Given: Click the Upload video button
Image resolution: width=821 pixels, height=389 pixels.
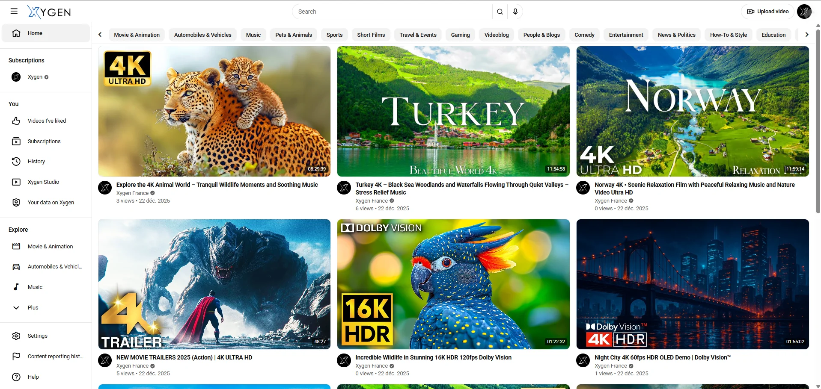Looking at the screenshot, I should 768,12.
